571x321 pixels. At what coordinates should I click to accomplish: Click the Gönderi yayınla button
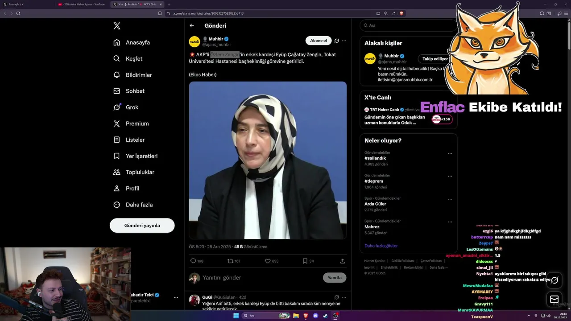coord(142,226)
